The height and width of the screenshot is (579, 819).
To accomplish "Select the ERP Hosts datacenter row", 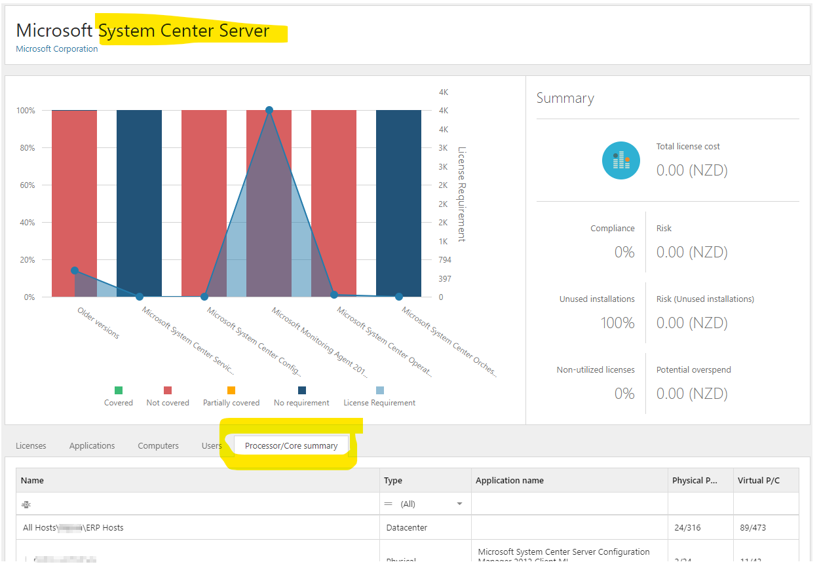I will point(408,527).
